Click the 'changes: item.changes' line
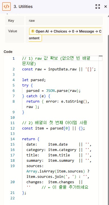Viewport: 109px width, 205px height. pos(54,182)
